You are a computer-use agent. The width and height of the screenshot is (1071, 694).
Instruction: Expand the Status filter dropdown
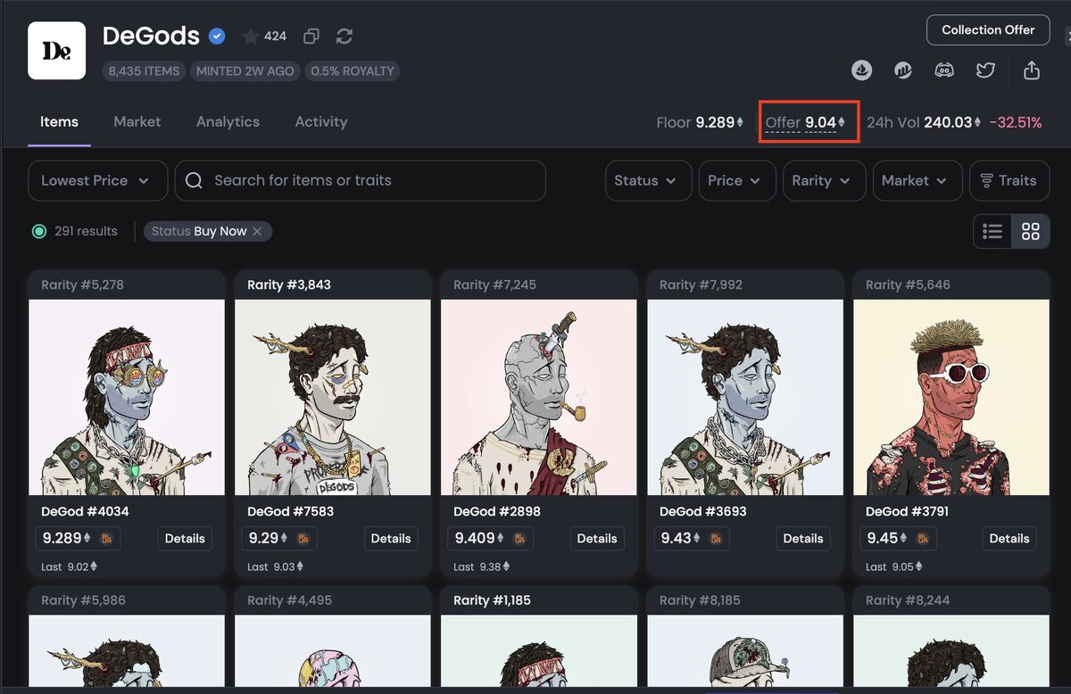[x=648, y=180]
